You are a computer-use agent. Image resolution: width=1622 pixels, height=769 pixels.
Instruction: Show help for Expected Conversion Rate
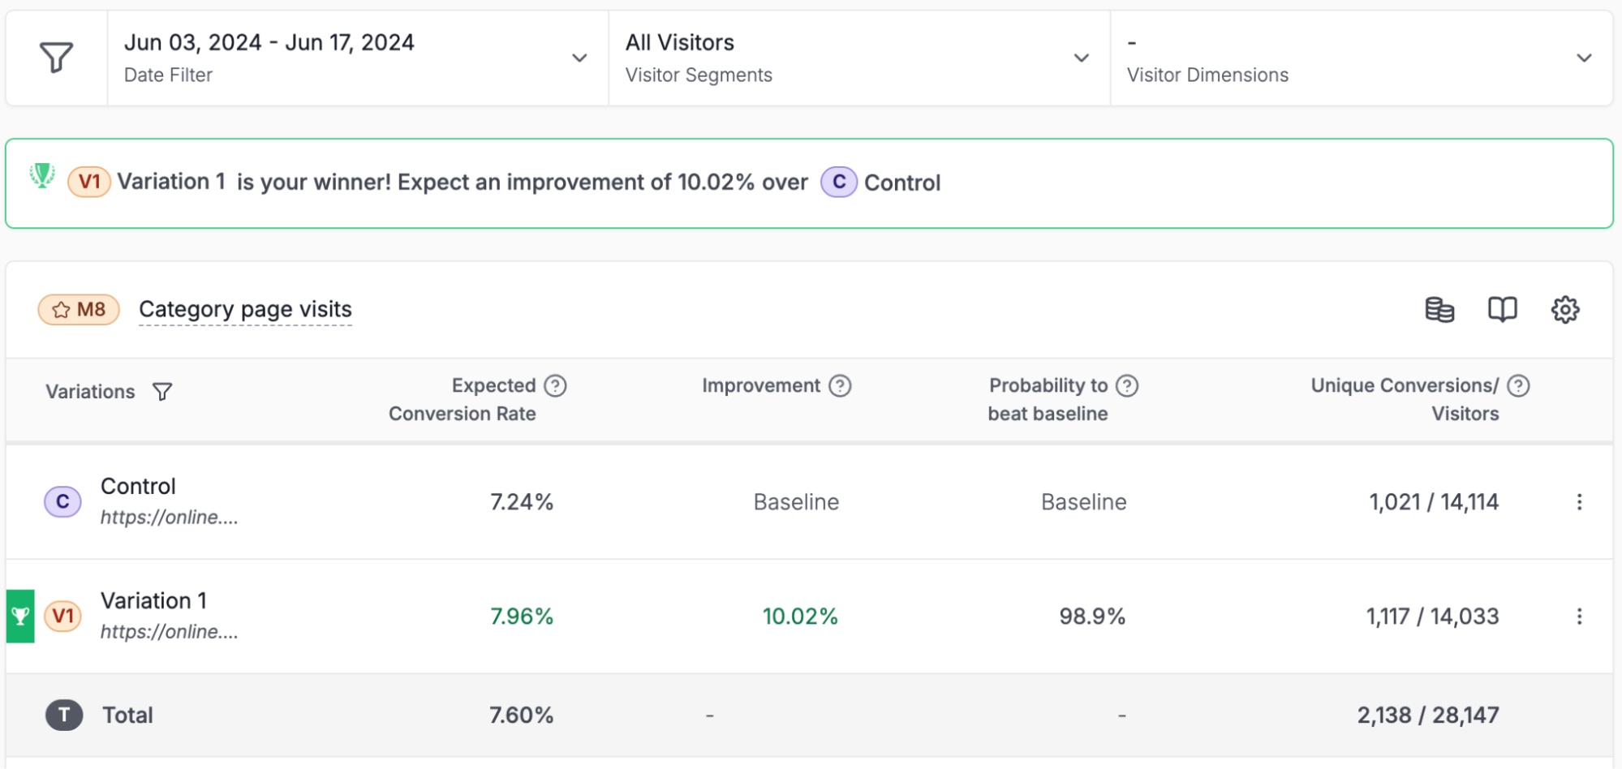tap(556, 385)
